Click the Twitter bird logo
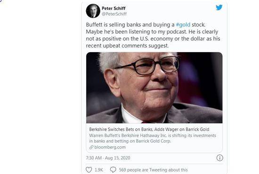The width and height of the screenshot is (259, 174). (219, 8)
